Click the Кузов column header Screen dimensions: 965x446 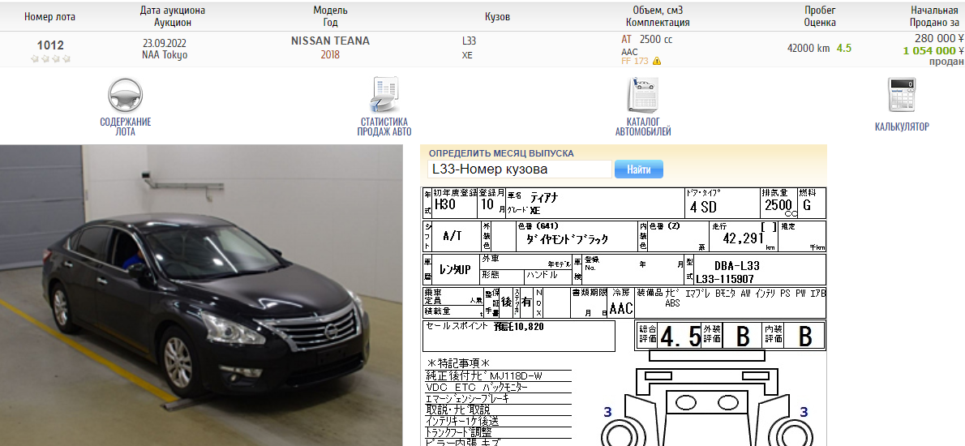coord(497,16)
